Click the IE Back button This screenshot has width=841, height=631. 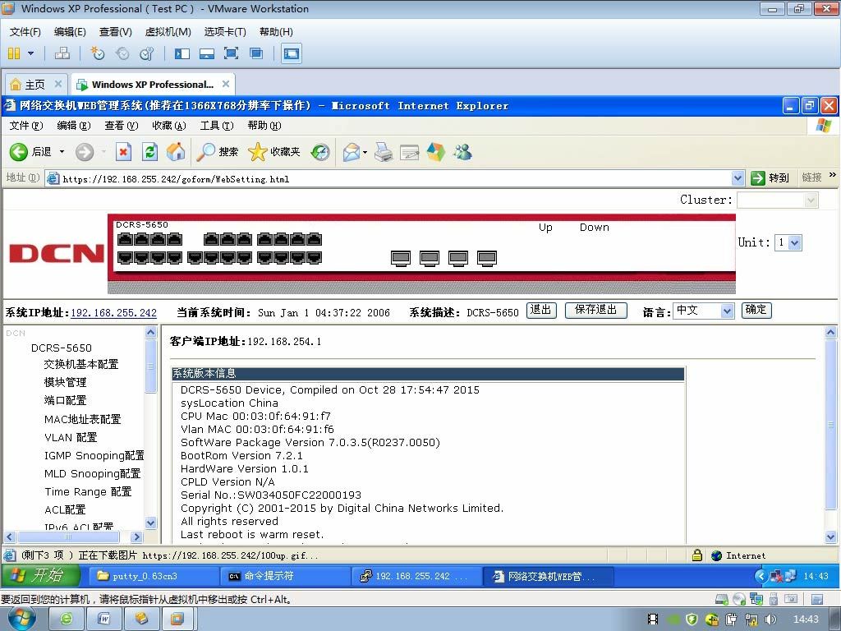click(x=30, y=152)
